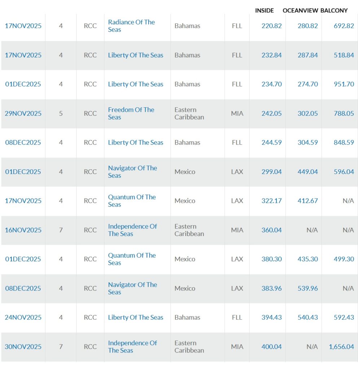Select the 499.30 balcony price
This screenshot has width=358, height=369.
(x=341, y=259)
